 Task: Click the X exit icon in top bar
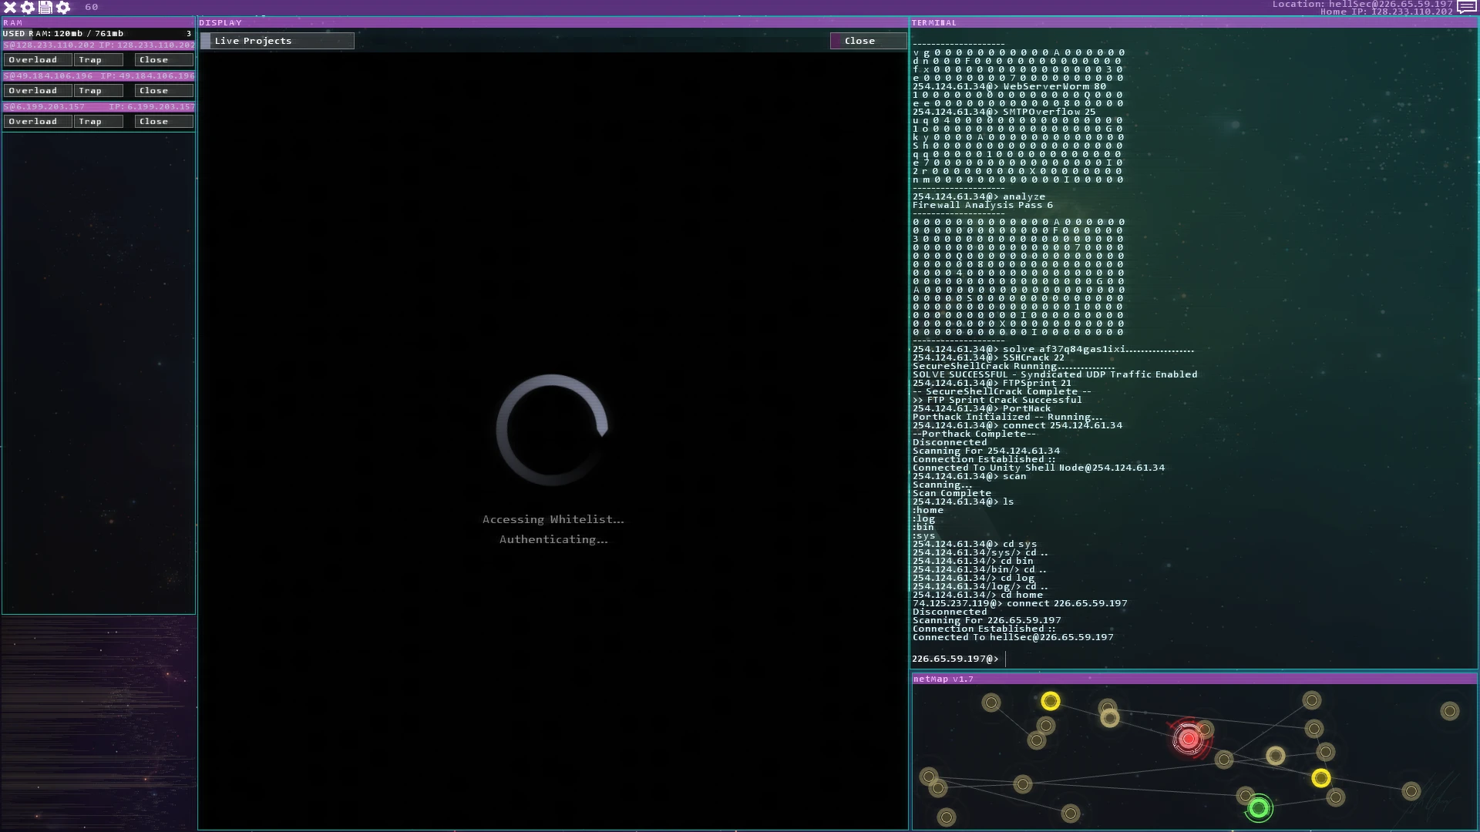[10, 7]
